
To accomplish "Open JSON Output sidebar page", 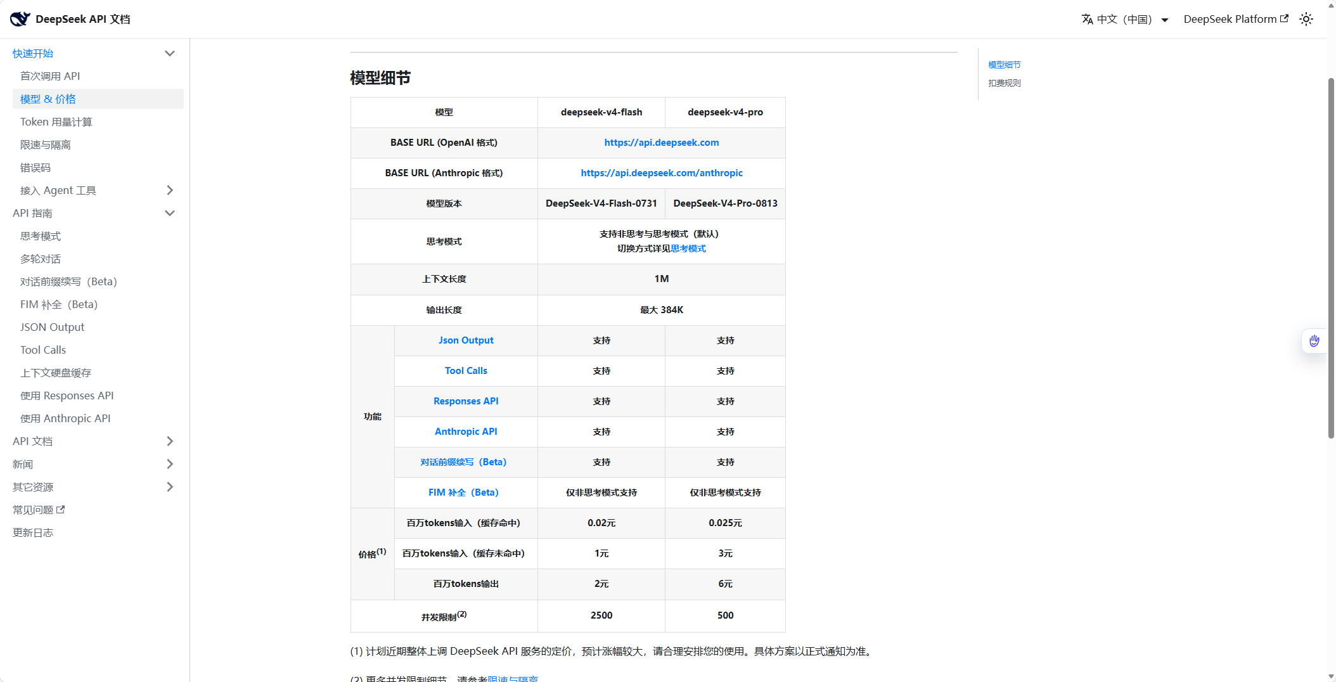I will tap(98, 327).
